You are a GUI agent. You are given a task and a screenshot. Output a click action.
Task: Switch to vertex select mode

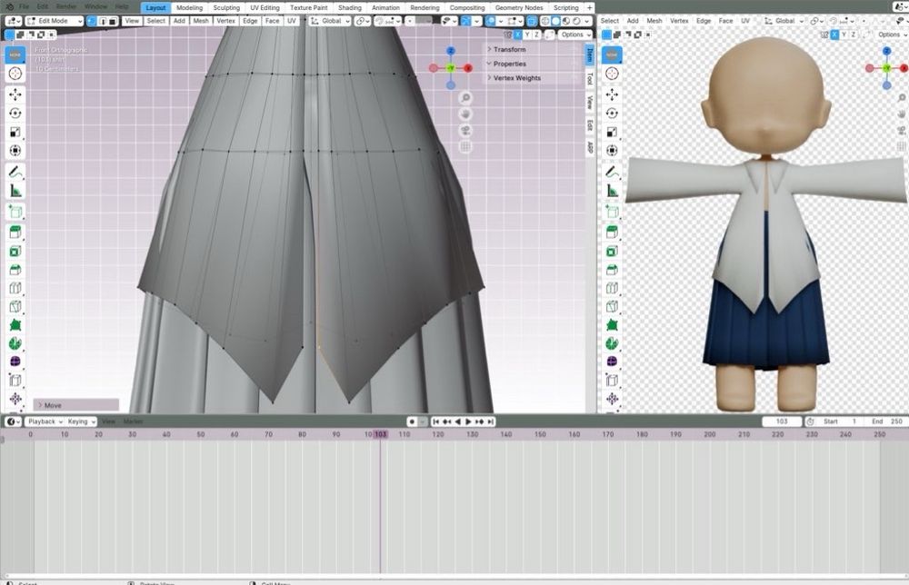(x=92, y=21)
